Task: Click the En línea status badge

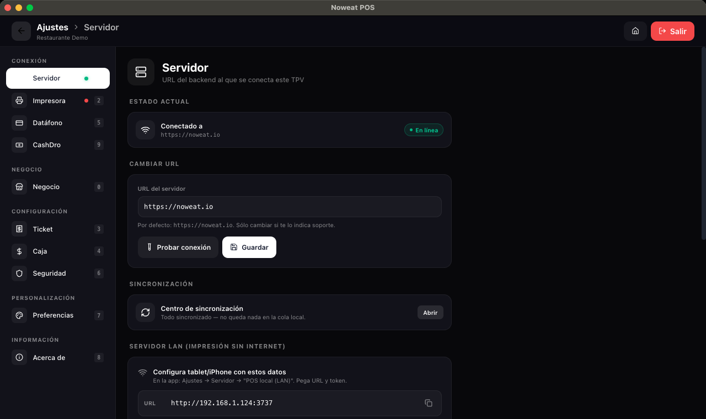Action: point(424,130)
